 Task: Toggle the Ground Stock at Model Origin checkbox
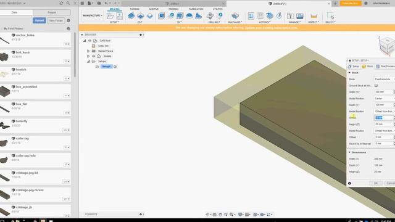coord(376,86)
